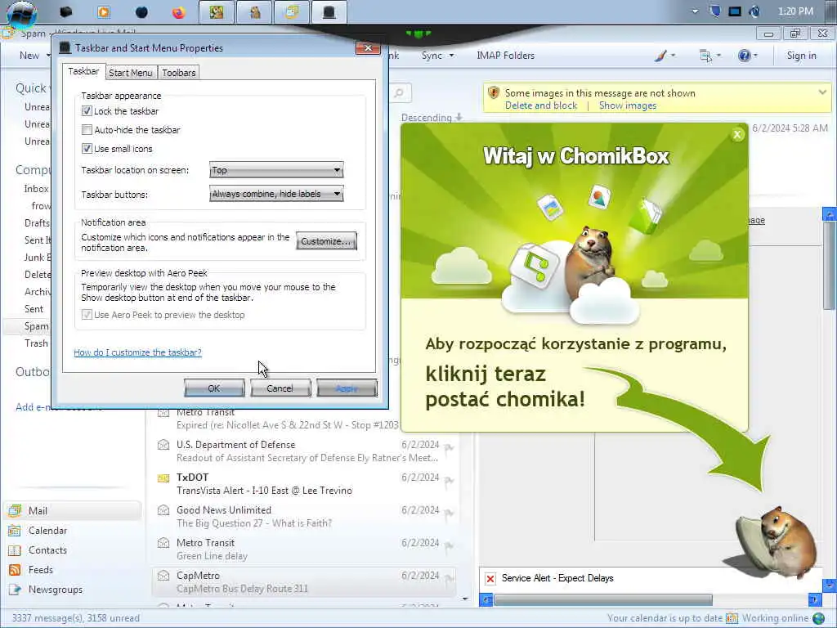Open the Contacts book icon
This screenshot has width=837, height=628.
[x=15, y=550]
